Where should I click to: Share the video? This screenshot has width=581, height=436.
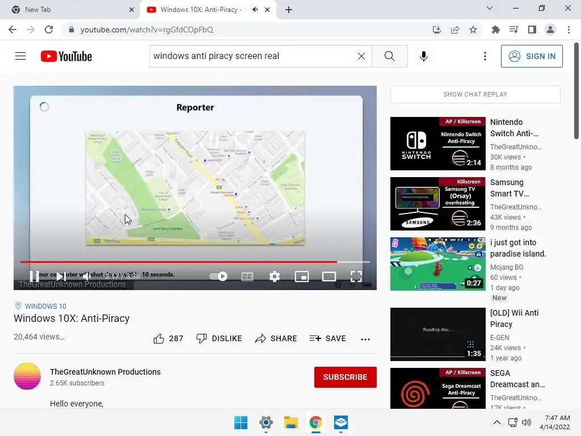(x=276, y=338)
